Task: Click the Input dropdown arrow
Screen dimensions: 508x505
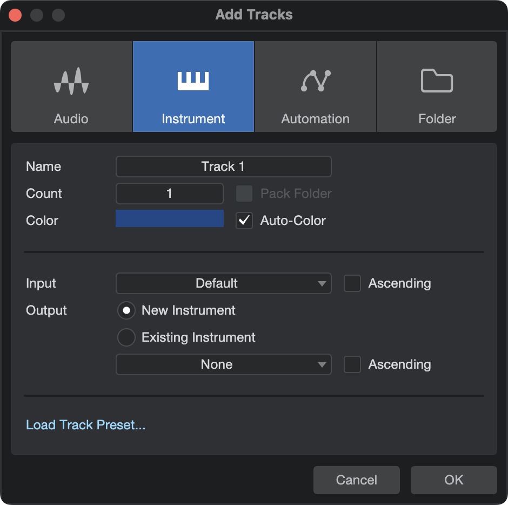Action: 322,284
